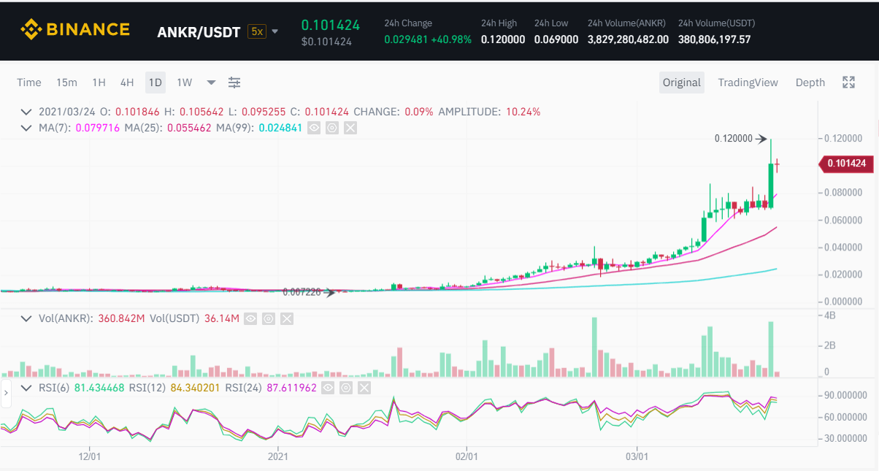The image size is (879, 471).
Task: Expand the left side panel arrow
Action: [6, 393]
